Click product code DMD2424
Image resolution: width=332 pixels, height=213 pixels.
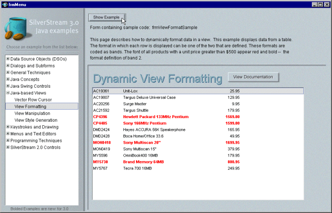101,130
